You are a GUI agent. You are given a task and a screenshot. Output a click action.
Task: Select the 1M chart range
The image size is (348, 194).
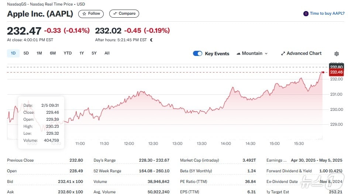[39, 53]
